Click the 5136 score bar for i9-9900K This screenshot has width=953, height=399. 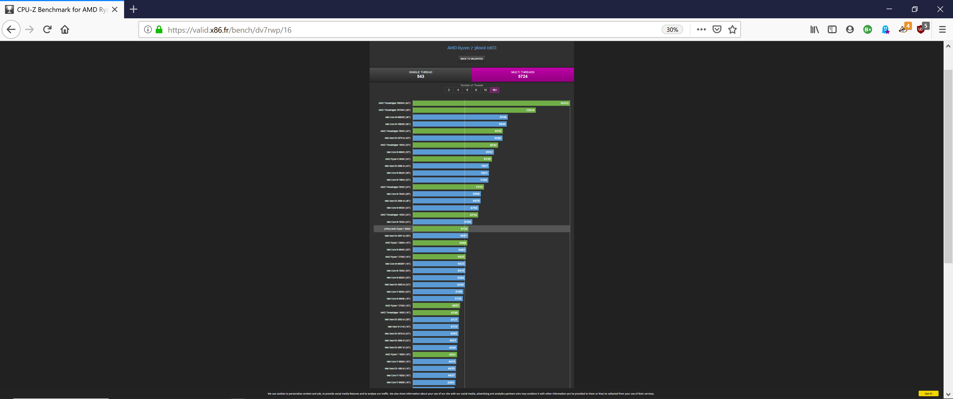click(438, 299)
